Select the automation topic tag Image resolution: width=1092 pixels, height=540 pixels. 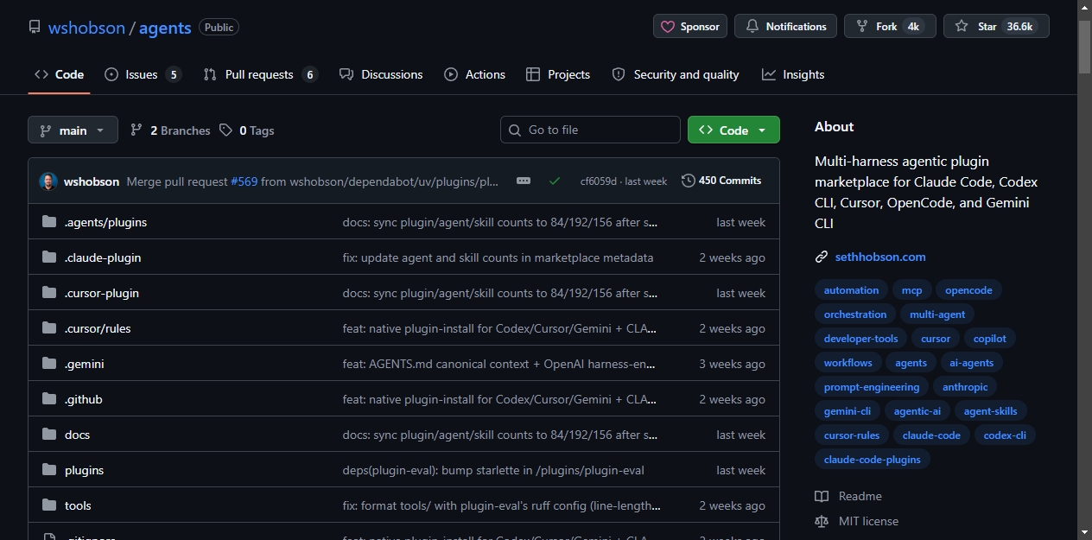click(x=851, y=290)
